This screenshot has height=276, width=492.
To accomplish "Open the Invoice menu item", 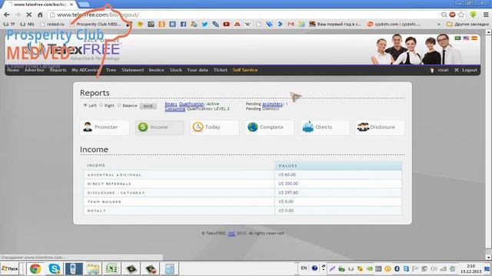I will [156, 70].
